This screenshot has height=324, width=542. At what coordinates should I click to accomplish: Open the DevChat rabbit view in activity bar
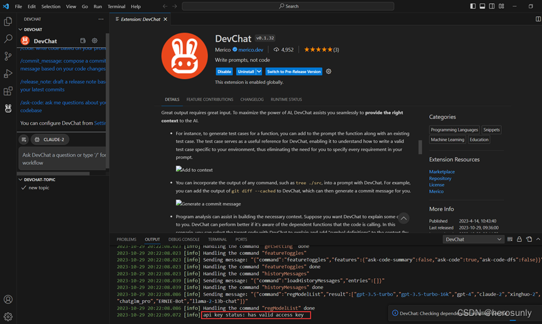pyautogui.click(x=8, y=108)
